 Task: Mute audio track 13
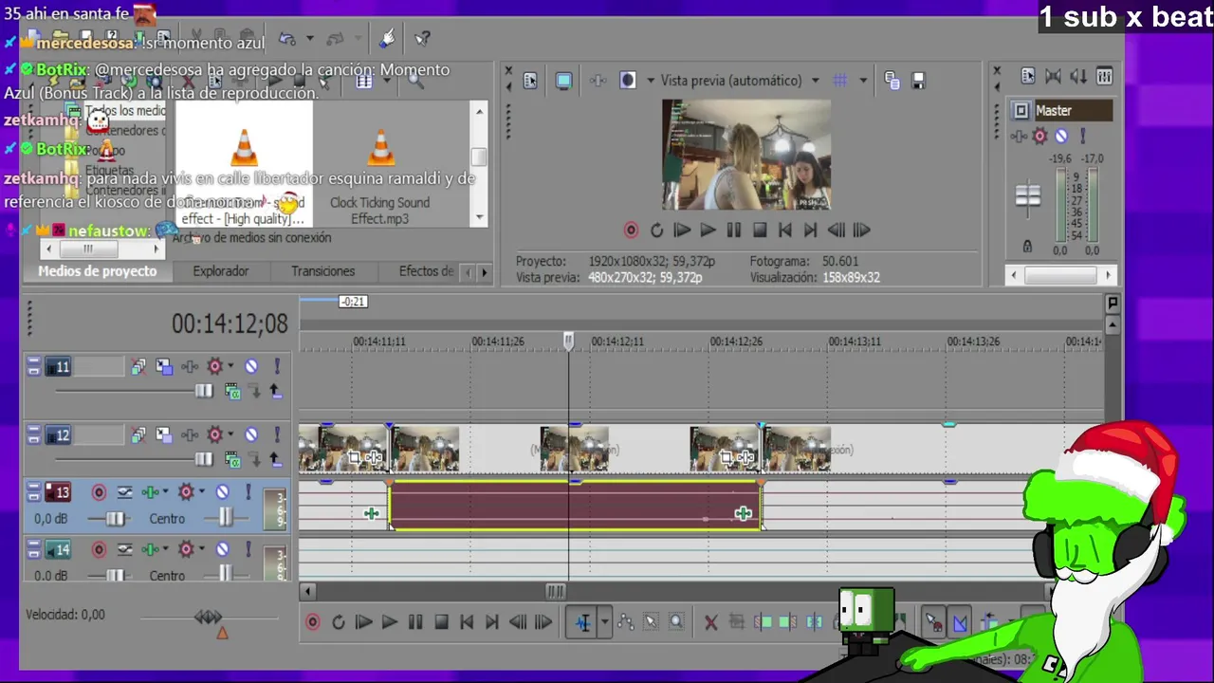point(222,492)
